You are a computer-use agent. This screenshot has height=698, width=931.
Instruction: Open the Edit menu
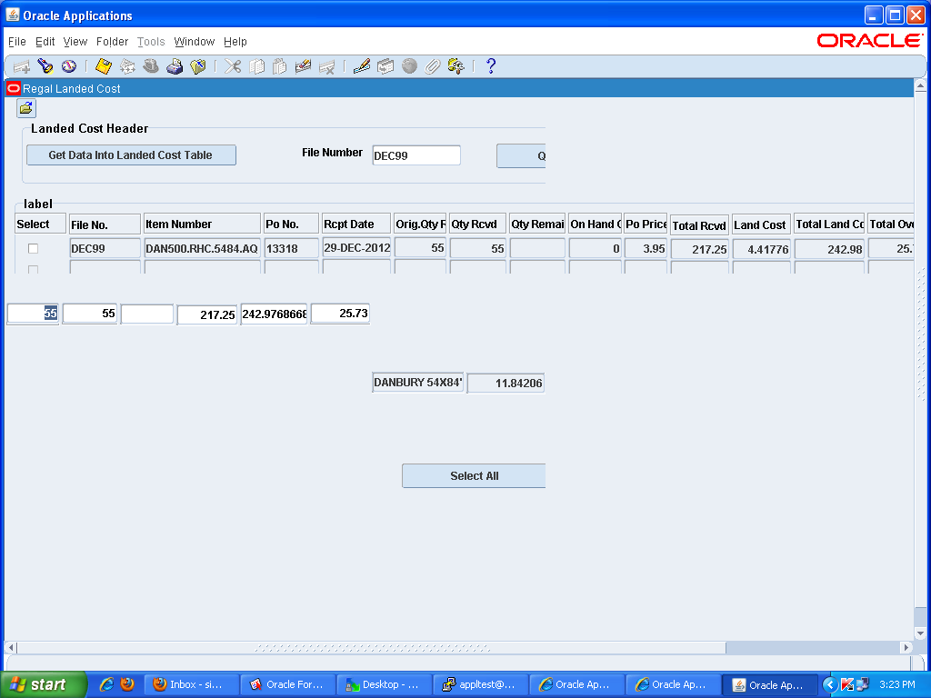pos(45,42)
